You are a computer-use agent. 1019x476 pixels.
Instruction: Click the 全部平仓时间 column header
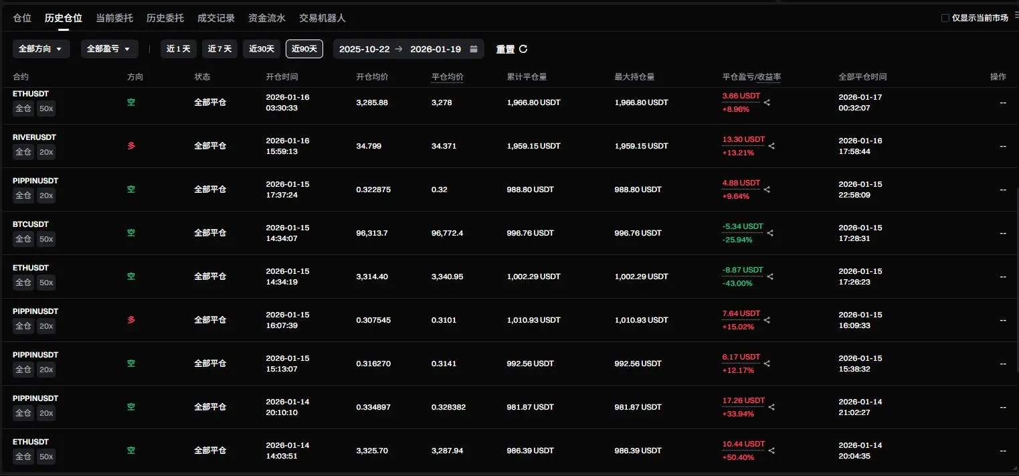tap(862, 77)
